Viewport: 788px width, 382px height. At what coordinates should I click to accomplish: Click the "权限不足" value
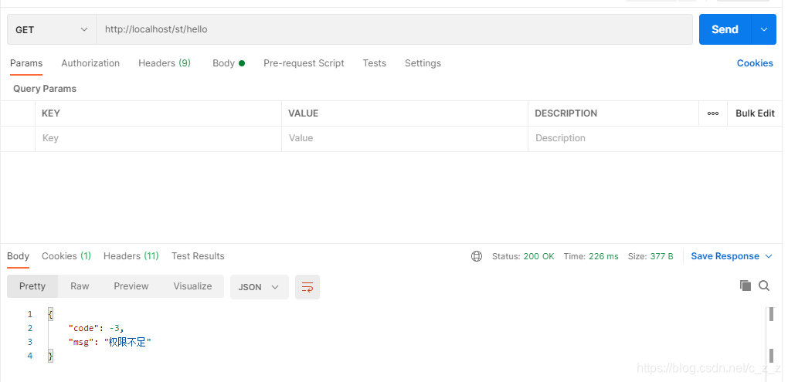point(127,343)
